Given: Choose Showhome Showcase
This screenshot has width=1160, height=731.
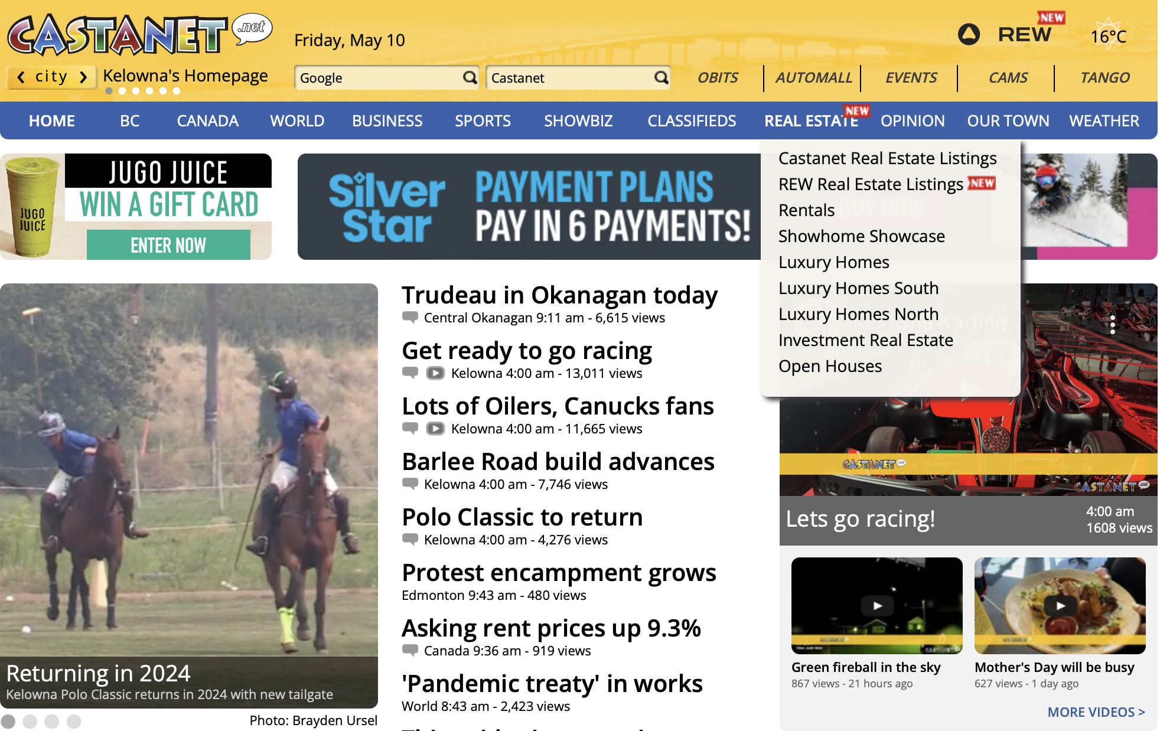Looking at the screenshot, I should tap(861, 236).
